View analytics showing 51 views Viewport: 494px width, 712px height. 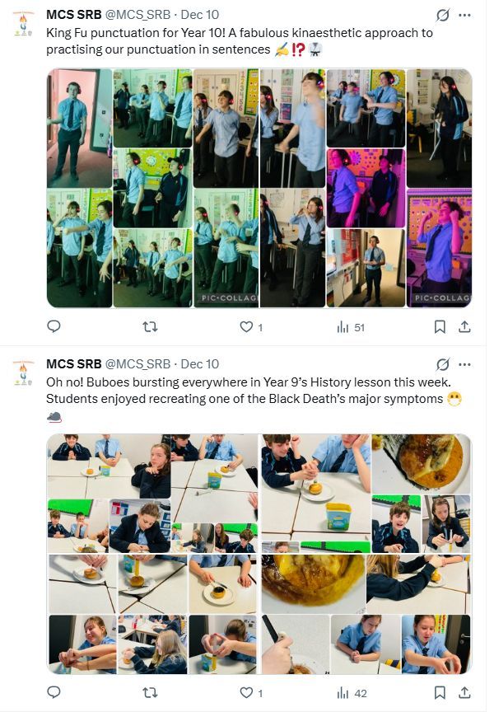[351, 327]
